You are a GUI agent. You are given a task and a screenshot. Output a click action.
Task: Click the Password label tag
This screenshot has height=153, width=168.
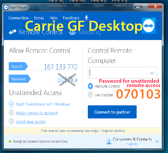(20, 79)
